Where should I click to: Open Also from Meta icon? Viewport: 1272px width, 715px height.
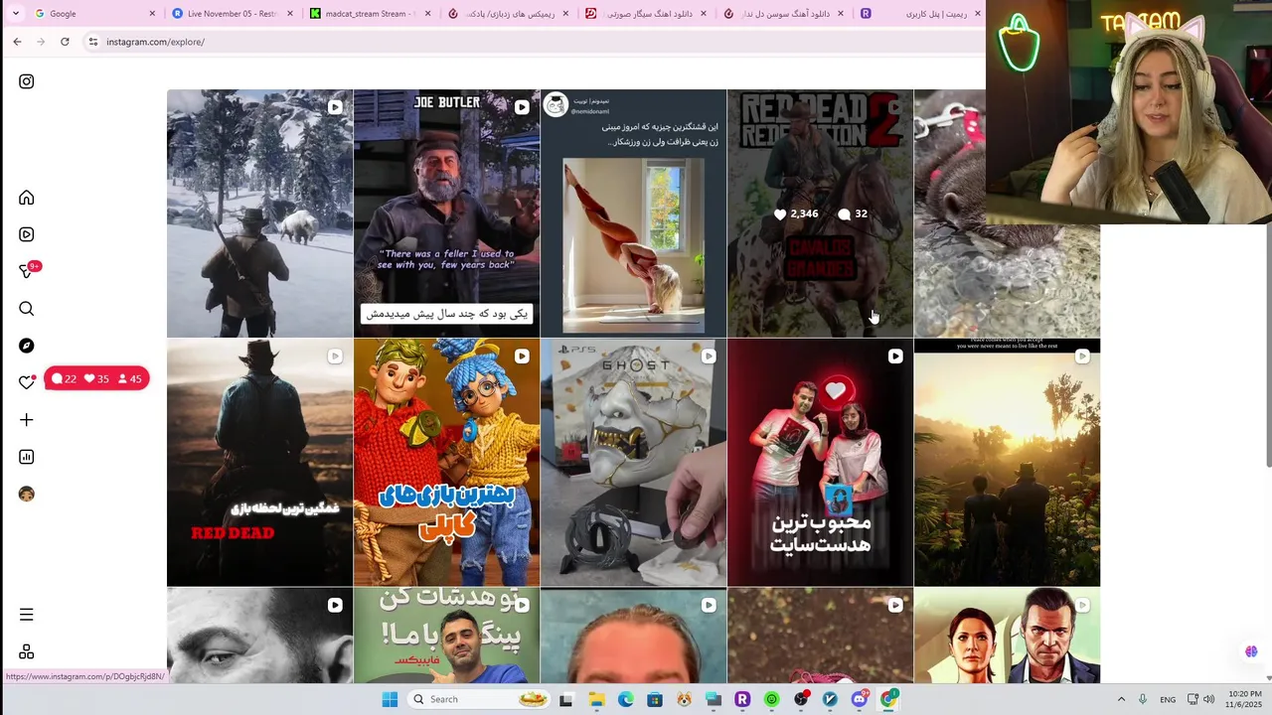tap(27, 651)
